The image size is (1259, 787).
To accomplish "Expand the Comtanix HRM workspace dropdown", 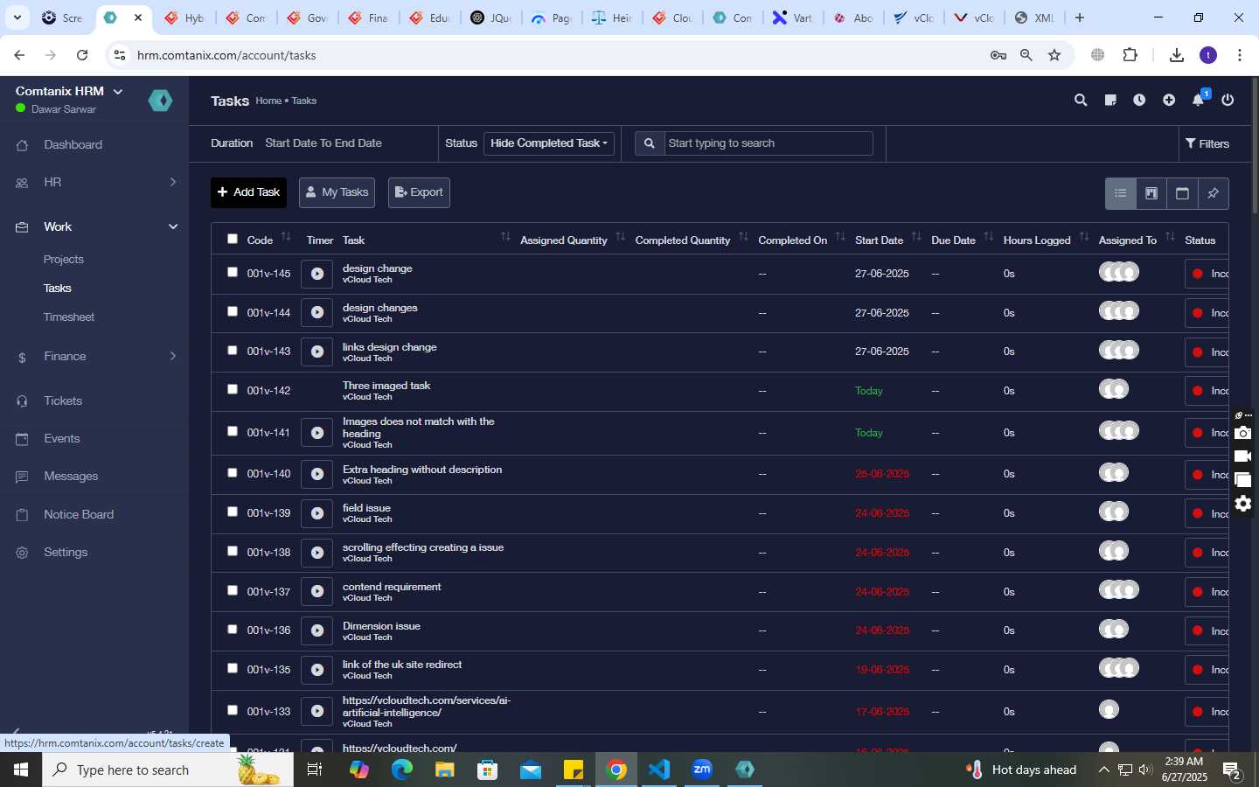I will pyautogui.click(x=118, y=91).
